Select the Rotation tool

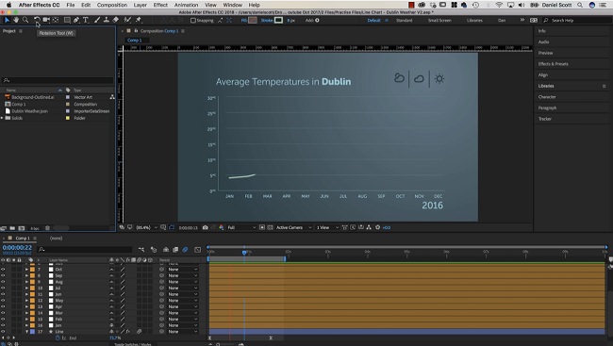37,20
